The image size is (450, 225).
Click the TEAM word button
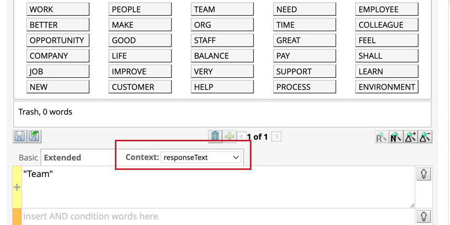click(222, 10)
